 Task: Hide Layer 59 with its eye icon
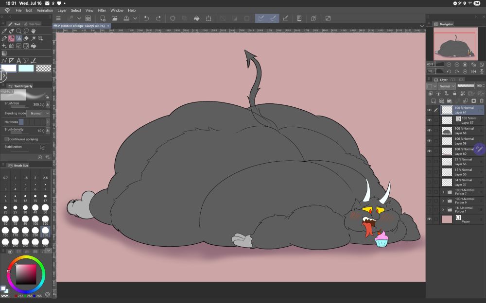(429, 141)
